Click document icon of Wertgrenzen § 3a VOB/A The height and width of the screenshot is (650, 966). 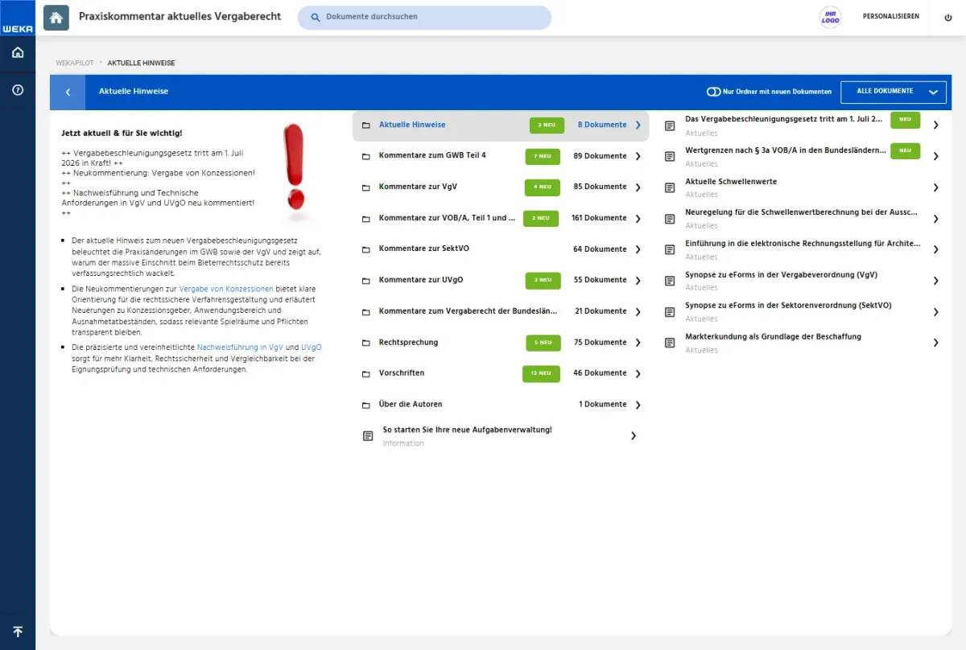click(670, 156)
